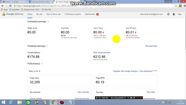Open Allow & block ads tab
186x105 pixels.
[x=53, y=14]
